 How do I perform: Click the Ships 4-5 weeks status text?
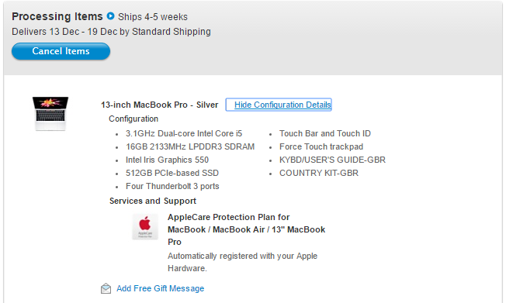point(153,17)
